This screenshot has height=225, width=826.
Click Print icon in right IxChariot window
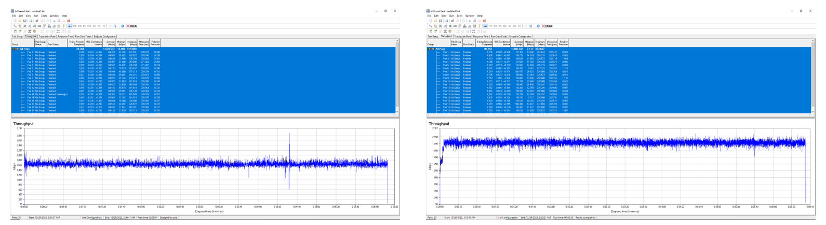(x=446, y=21)
